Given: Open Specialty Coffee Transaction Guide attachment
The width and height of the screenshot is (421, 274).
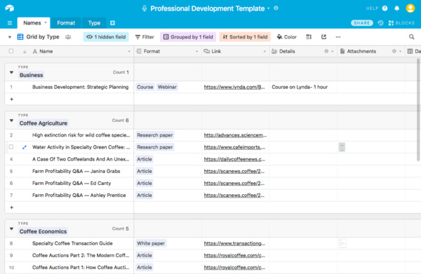Looking at the screenshot, I should coord(342,243).
